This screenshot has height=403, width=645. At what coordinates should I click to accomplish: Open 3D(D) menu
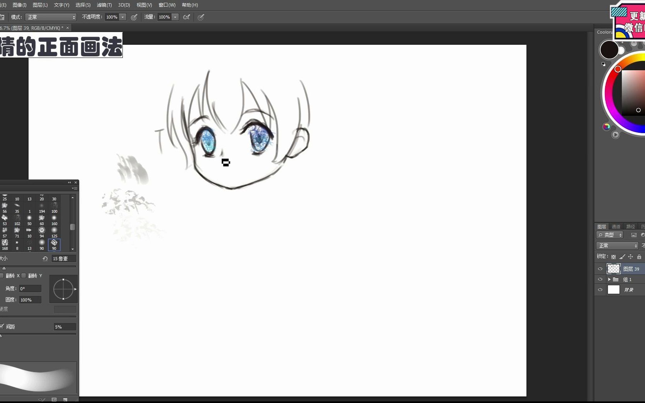pyautogui.click(x=124, y=5)
